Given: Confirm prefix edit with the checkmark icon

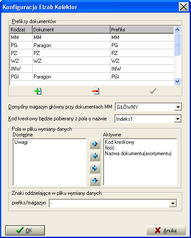Looking at the screenshot, I should [153, 91].
